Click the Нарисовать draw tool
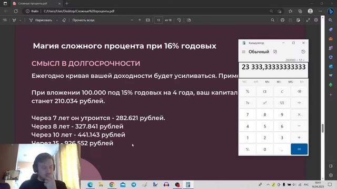This screenshot has height=189, width=337. pyautogui.click(x=41, y=20)
